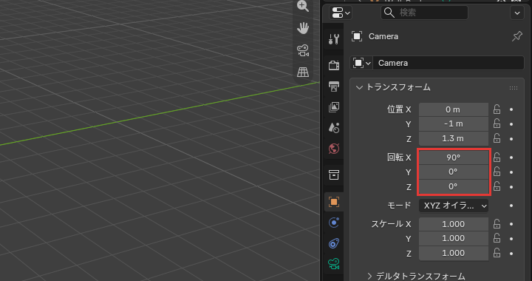532x281 pixels.
Task: Lock the 回転 Z axis
Action: 497,186
